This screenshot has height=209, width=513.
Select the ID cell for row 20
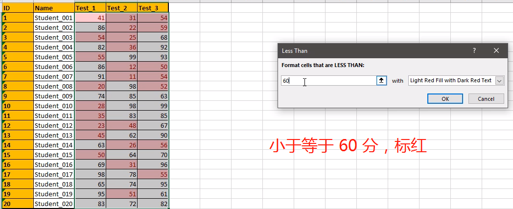18,204
